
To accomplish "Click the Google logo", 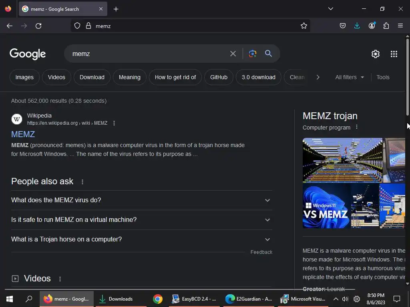I will click(28, 54).
